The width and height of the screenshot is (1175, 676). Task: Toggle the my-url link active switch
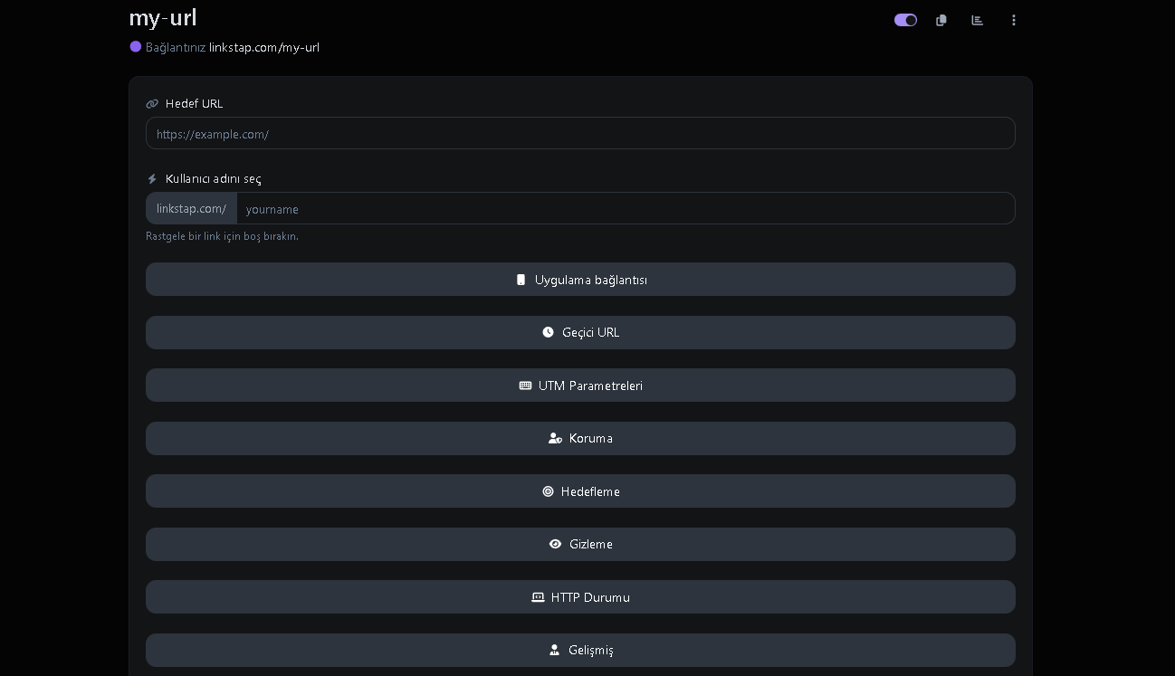[x=905, y=20]
